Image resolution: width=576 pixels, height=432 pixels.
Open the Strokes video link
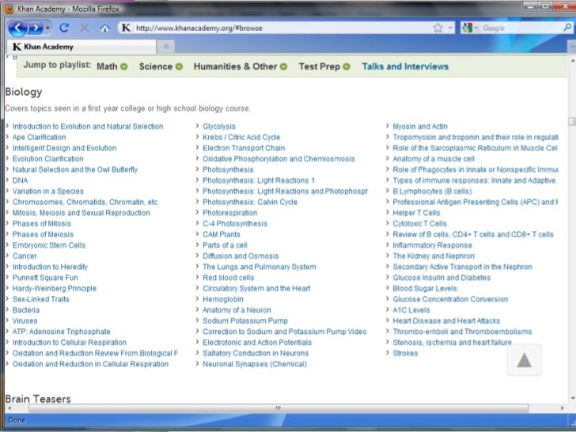[x=406, y=354]
